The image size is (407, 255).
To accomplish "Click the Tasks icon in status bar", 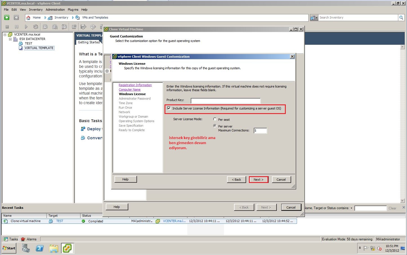I will (6, 239).
